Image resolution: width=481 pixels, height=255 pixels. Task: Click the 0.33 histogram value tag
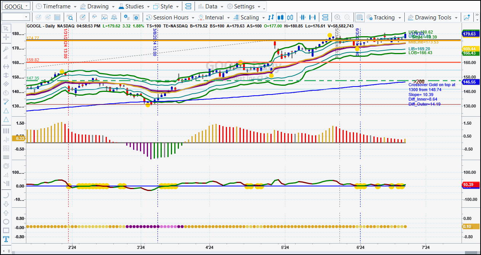click(19, 139)
